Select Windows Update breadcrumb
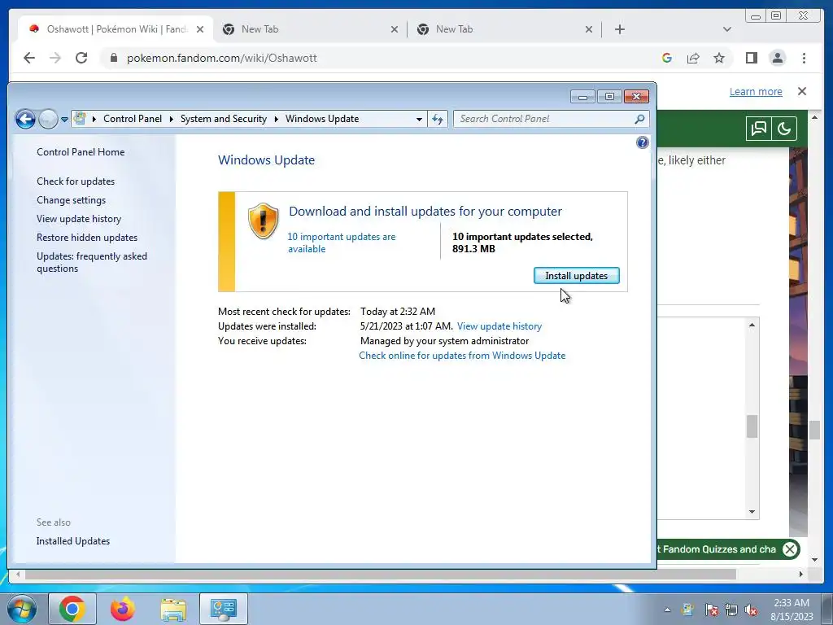This screenshot has height=625, width=833. [x=322, y=119]
